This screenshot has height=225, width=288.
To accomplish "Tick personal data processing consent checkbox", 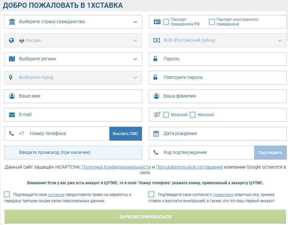I will [7, 194].
